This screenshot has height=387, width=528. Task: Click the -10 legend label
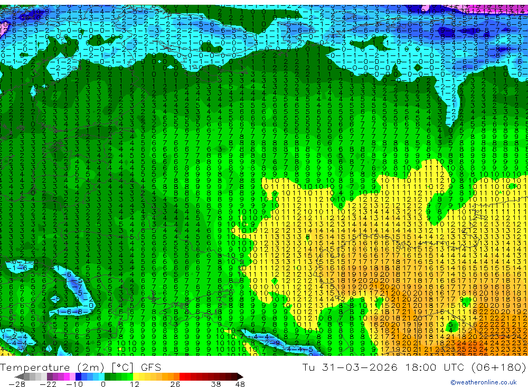tap(74, 384)
